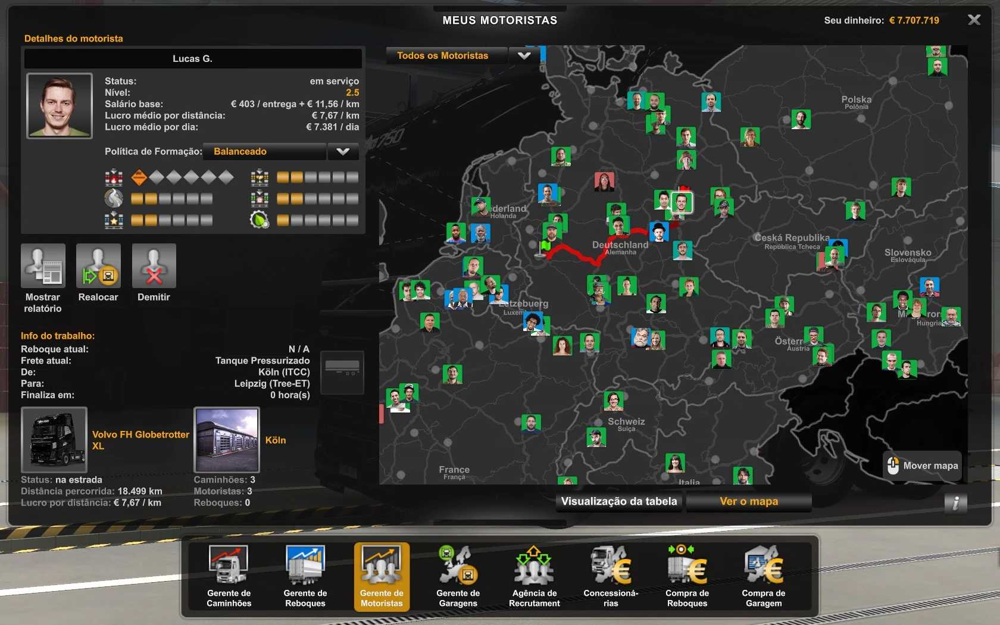1000x625 pixels.
Task: Select highlighted driver marker on route
Action: 682,202
